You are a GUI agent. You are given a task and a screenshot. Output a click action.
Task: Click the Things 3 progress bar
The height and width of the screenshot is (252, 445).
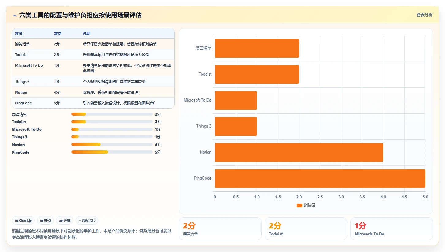point(112,137)
